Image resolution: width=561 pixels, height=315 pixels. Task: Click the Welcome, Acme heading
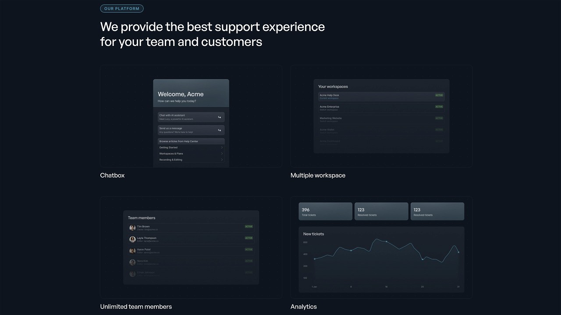click(x=181, y=94)
